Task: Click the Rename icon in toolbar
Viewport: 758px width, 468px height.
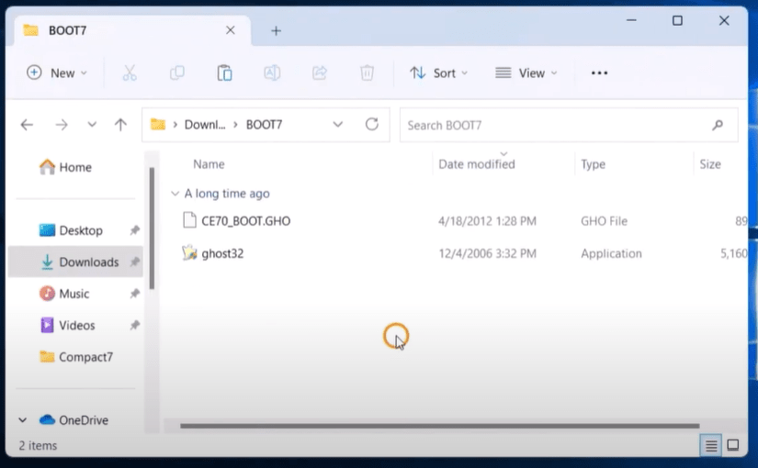Action: coord(272,72)
